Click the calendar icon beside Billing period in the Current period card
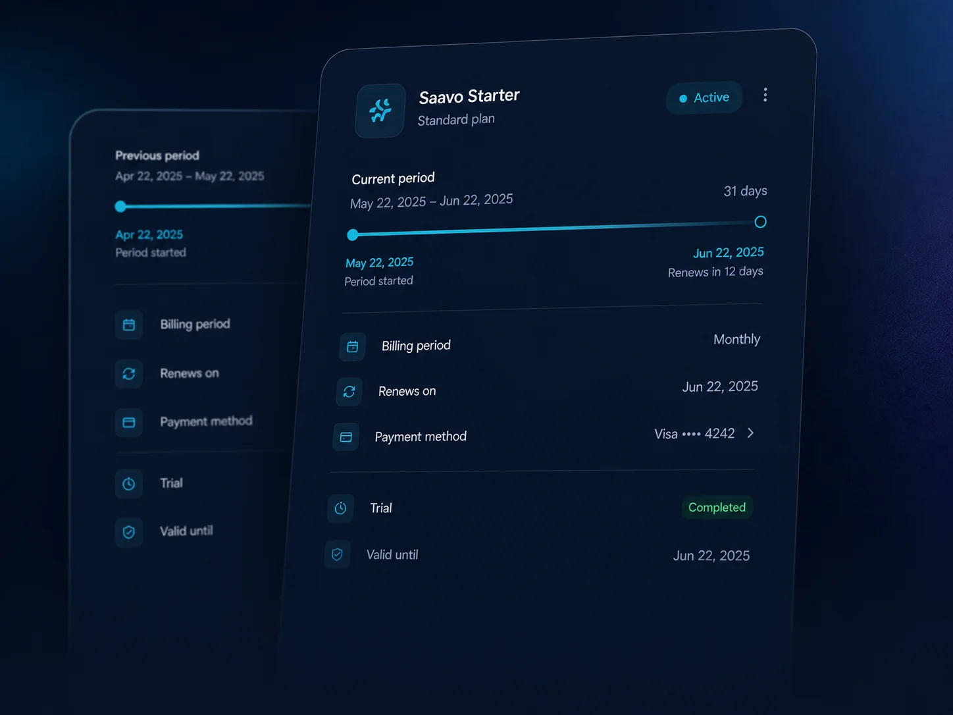Screen dimensions: 953x715 pos(353,346)
